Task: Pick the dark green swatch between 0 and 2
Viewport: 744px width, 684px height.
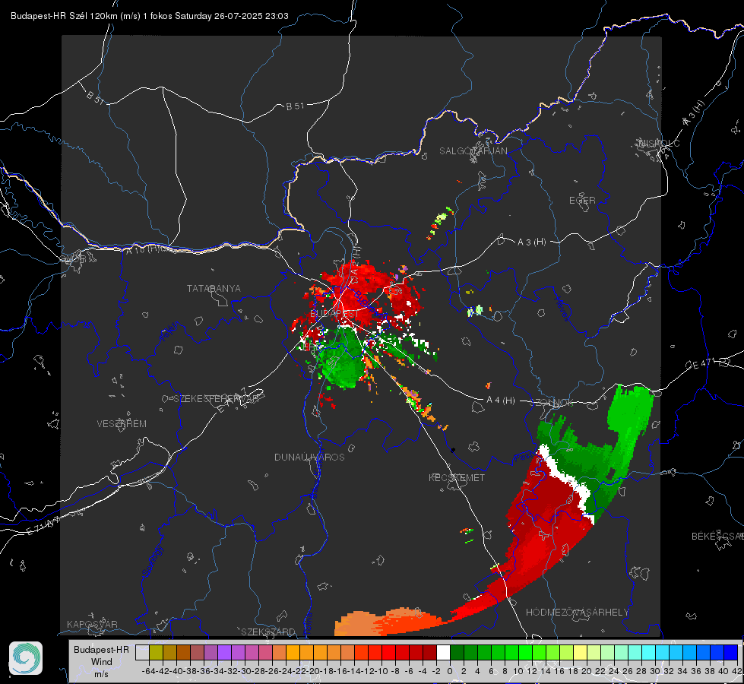Action: point(457,652)
